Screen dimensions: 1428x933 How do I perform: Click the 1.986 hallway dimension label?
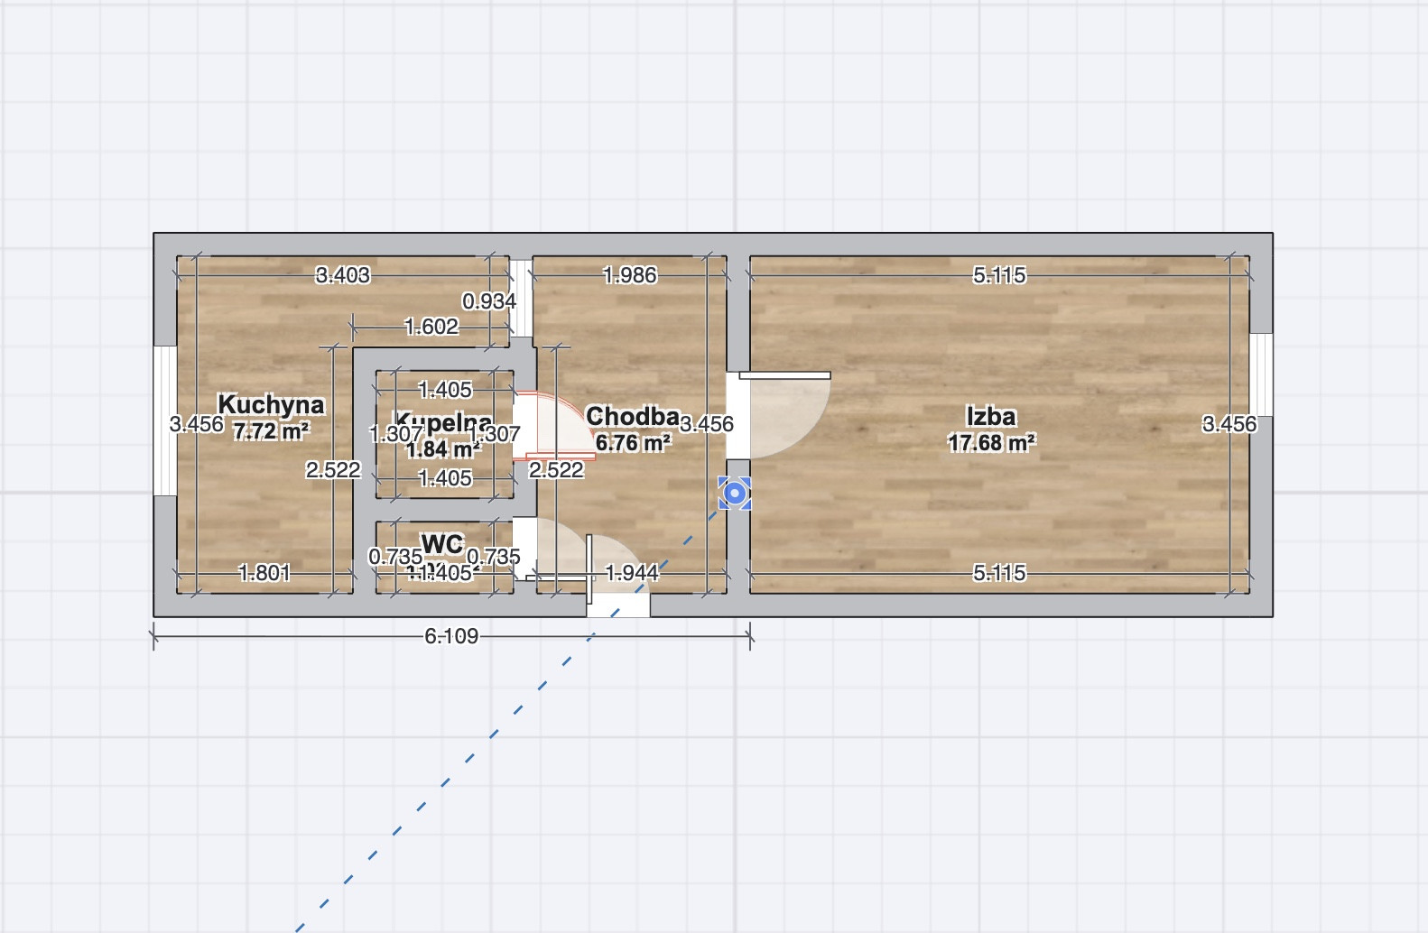point(630,275)
